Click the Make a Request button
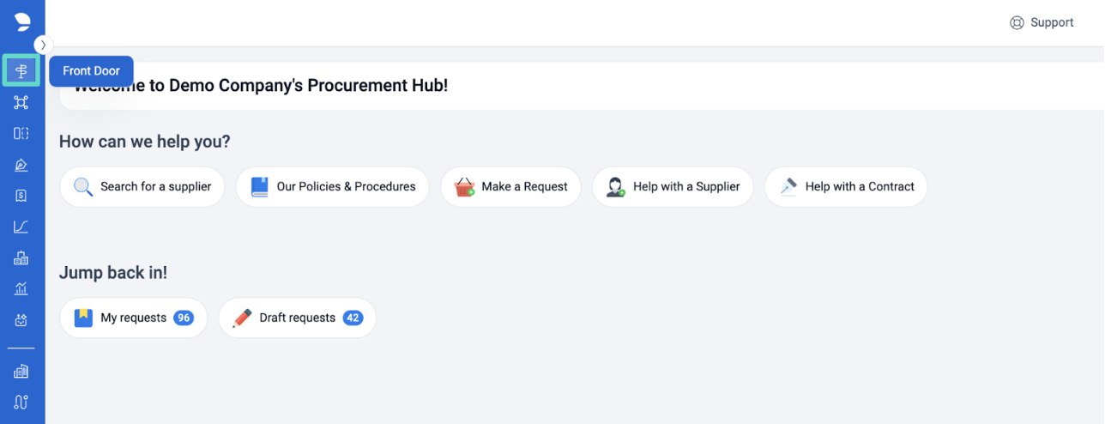The image size is (1105, 424). [x=510, y=186]
